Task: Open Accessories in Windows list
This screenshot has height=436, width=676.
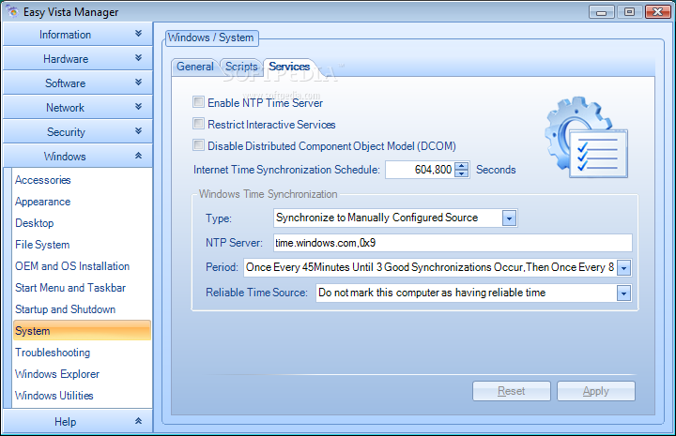Action: (x=42, y=180)
